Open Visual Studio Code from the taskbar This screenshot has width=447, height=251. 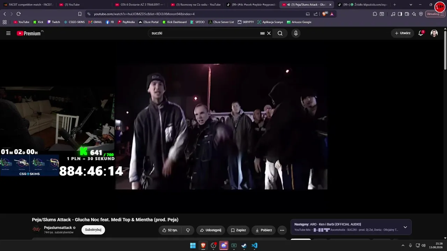(x=255, y=245)
